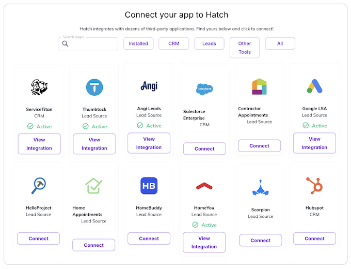Focus the Search Apps input field

pyautogui.click(x=93, y=44)
